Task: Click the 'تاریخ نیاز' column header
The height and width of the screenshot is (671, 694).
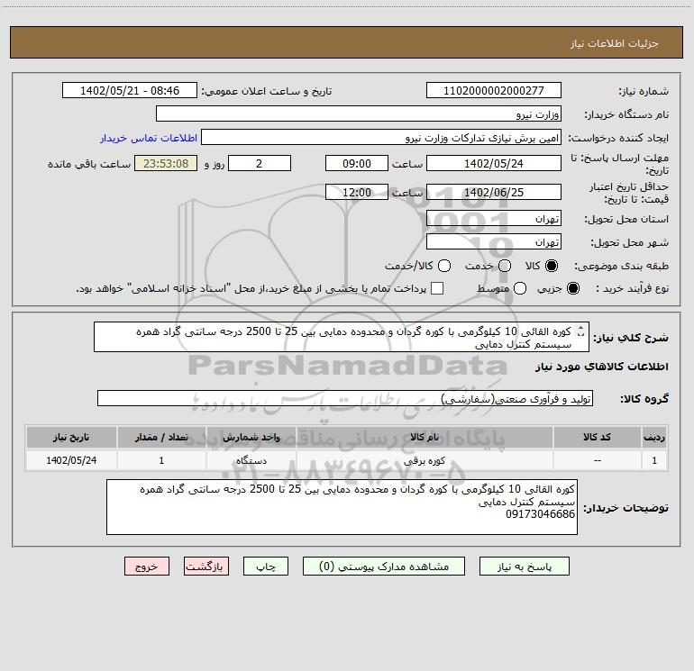Action: (x=71, y=437)
